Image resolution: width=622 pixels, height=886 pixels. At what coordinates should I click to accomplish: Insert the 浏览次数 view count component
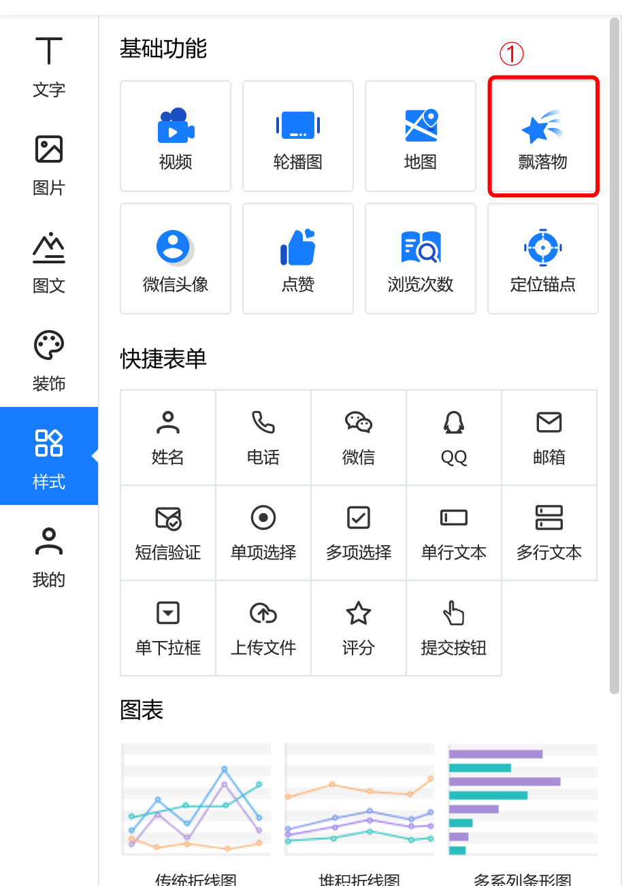click(421, 259)
